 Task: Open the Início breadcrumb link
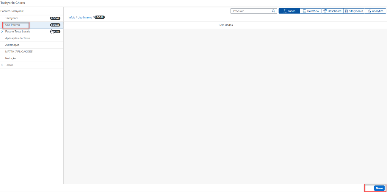tap(72, 18)
